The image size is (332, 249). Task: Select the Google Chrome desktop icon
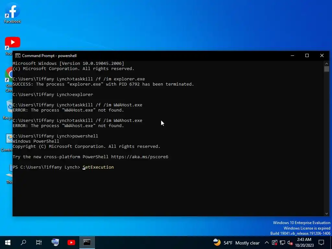tap(9, 79)
